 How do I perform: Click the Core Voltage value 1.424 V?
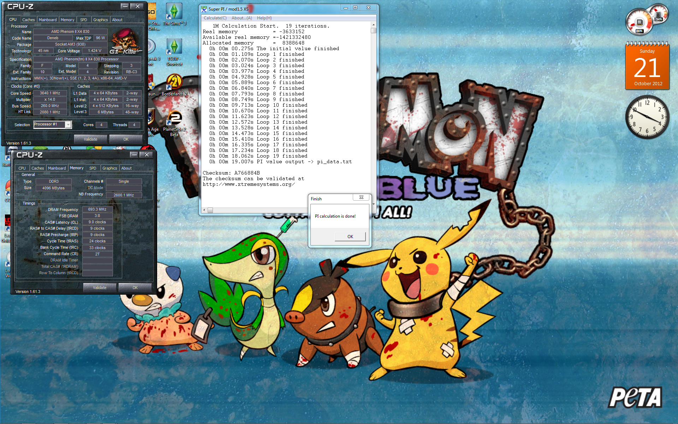click(95, 51)
